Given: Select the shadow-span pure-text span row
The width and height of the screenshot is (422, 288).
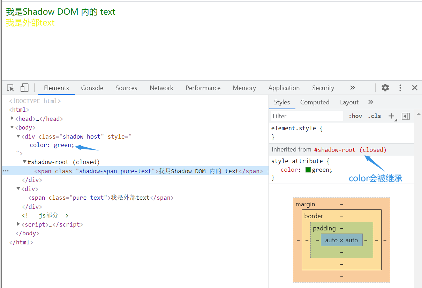Looking at the screenshot, I should click(135, 171).
